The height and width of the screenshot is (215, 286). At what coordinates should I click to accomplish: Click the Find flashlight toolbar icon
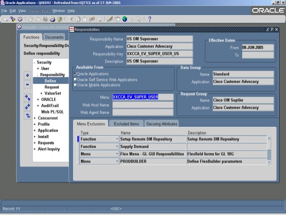click(x=13, y=19)
